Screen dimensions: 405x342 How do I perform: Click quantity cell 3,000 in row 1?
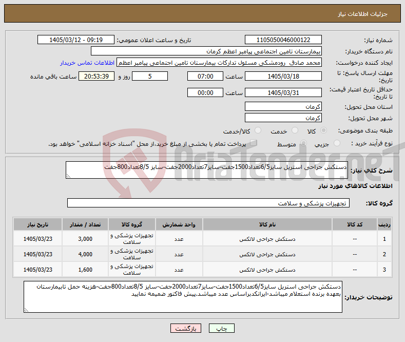click(85, 239)
